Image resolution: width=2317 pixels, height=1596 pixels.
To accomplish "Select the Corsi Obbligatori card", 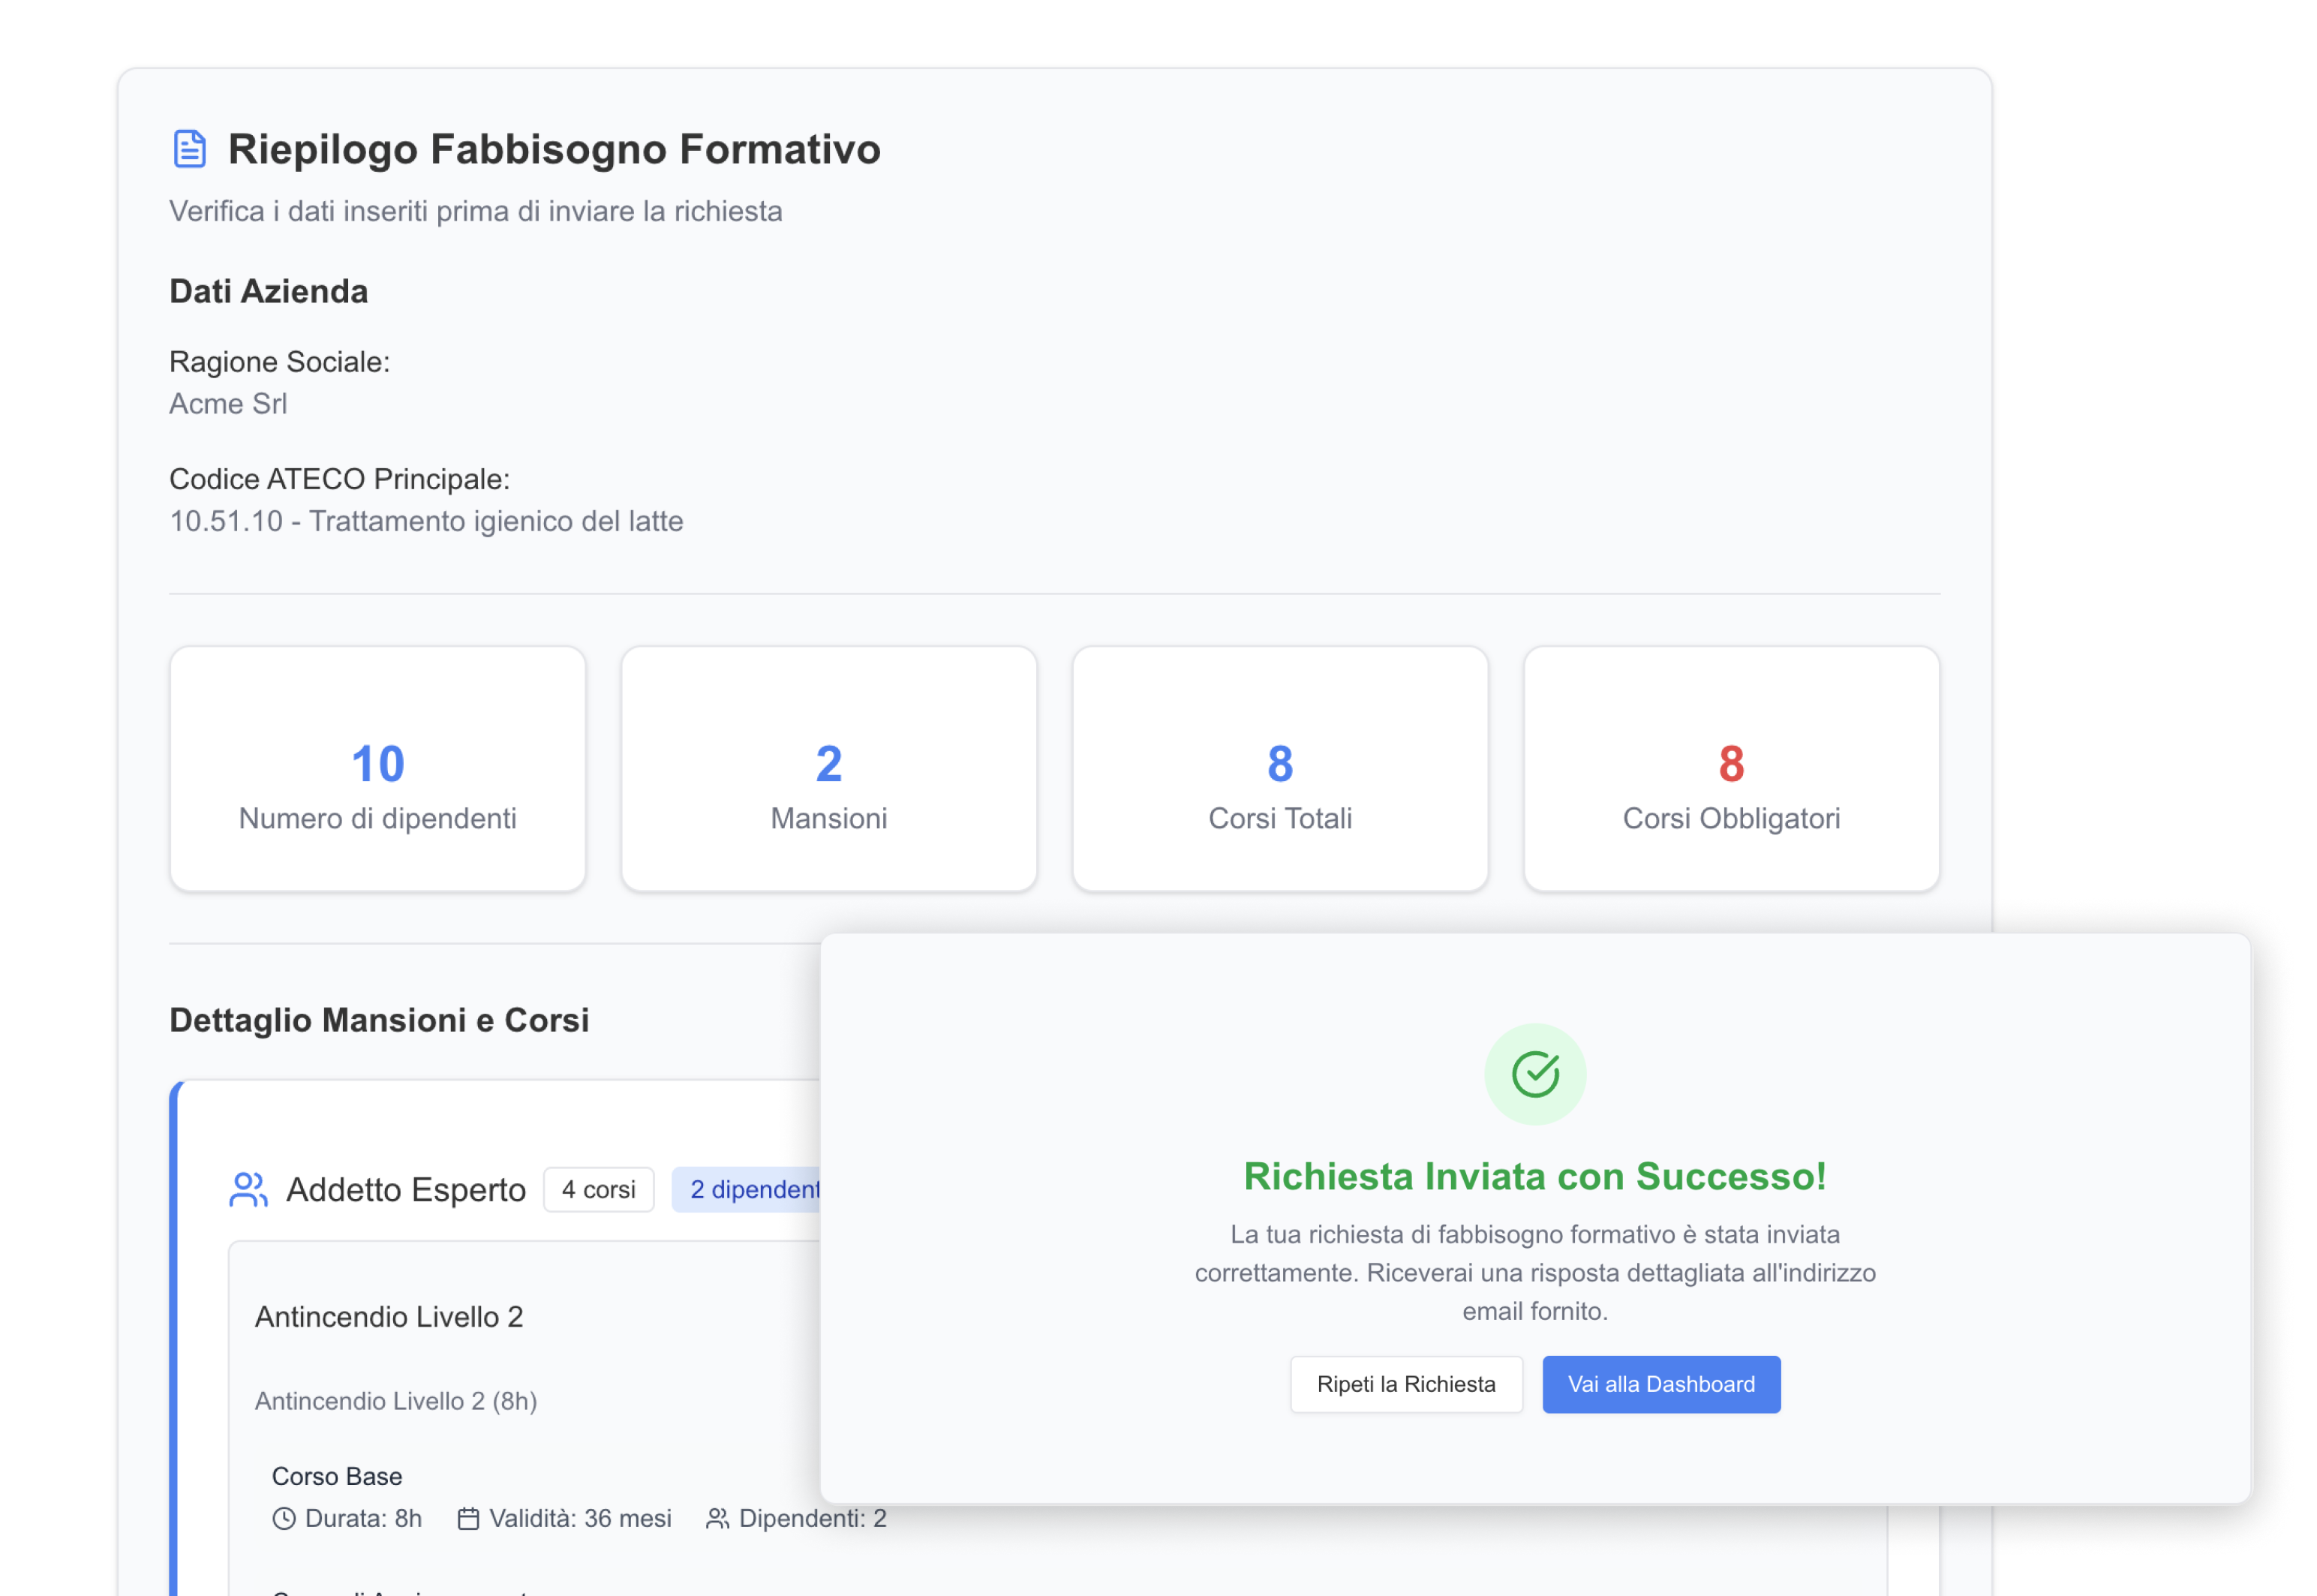I will [1730, 768].
